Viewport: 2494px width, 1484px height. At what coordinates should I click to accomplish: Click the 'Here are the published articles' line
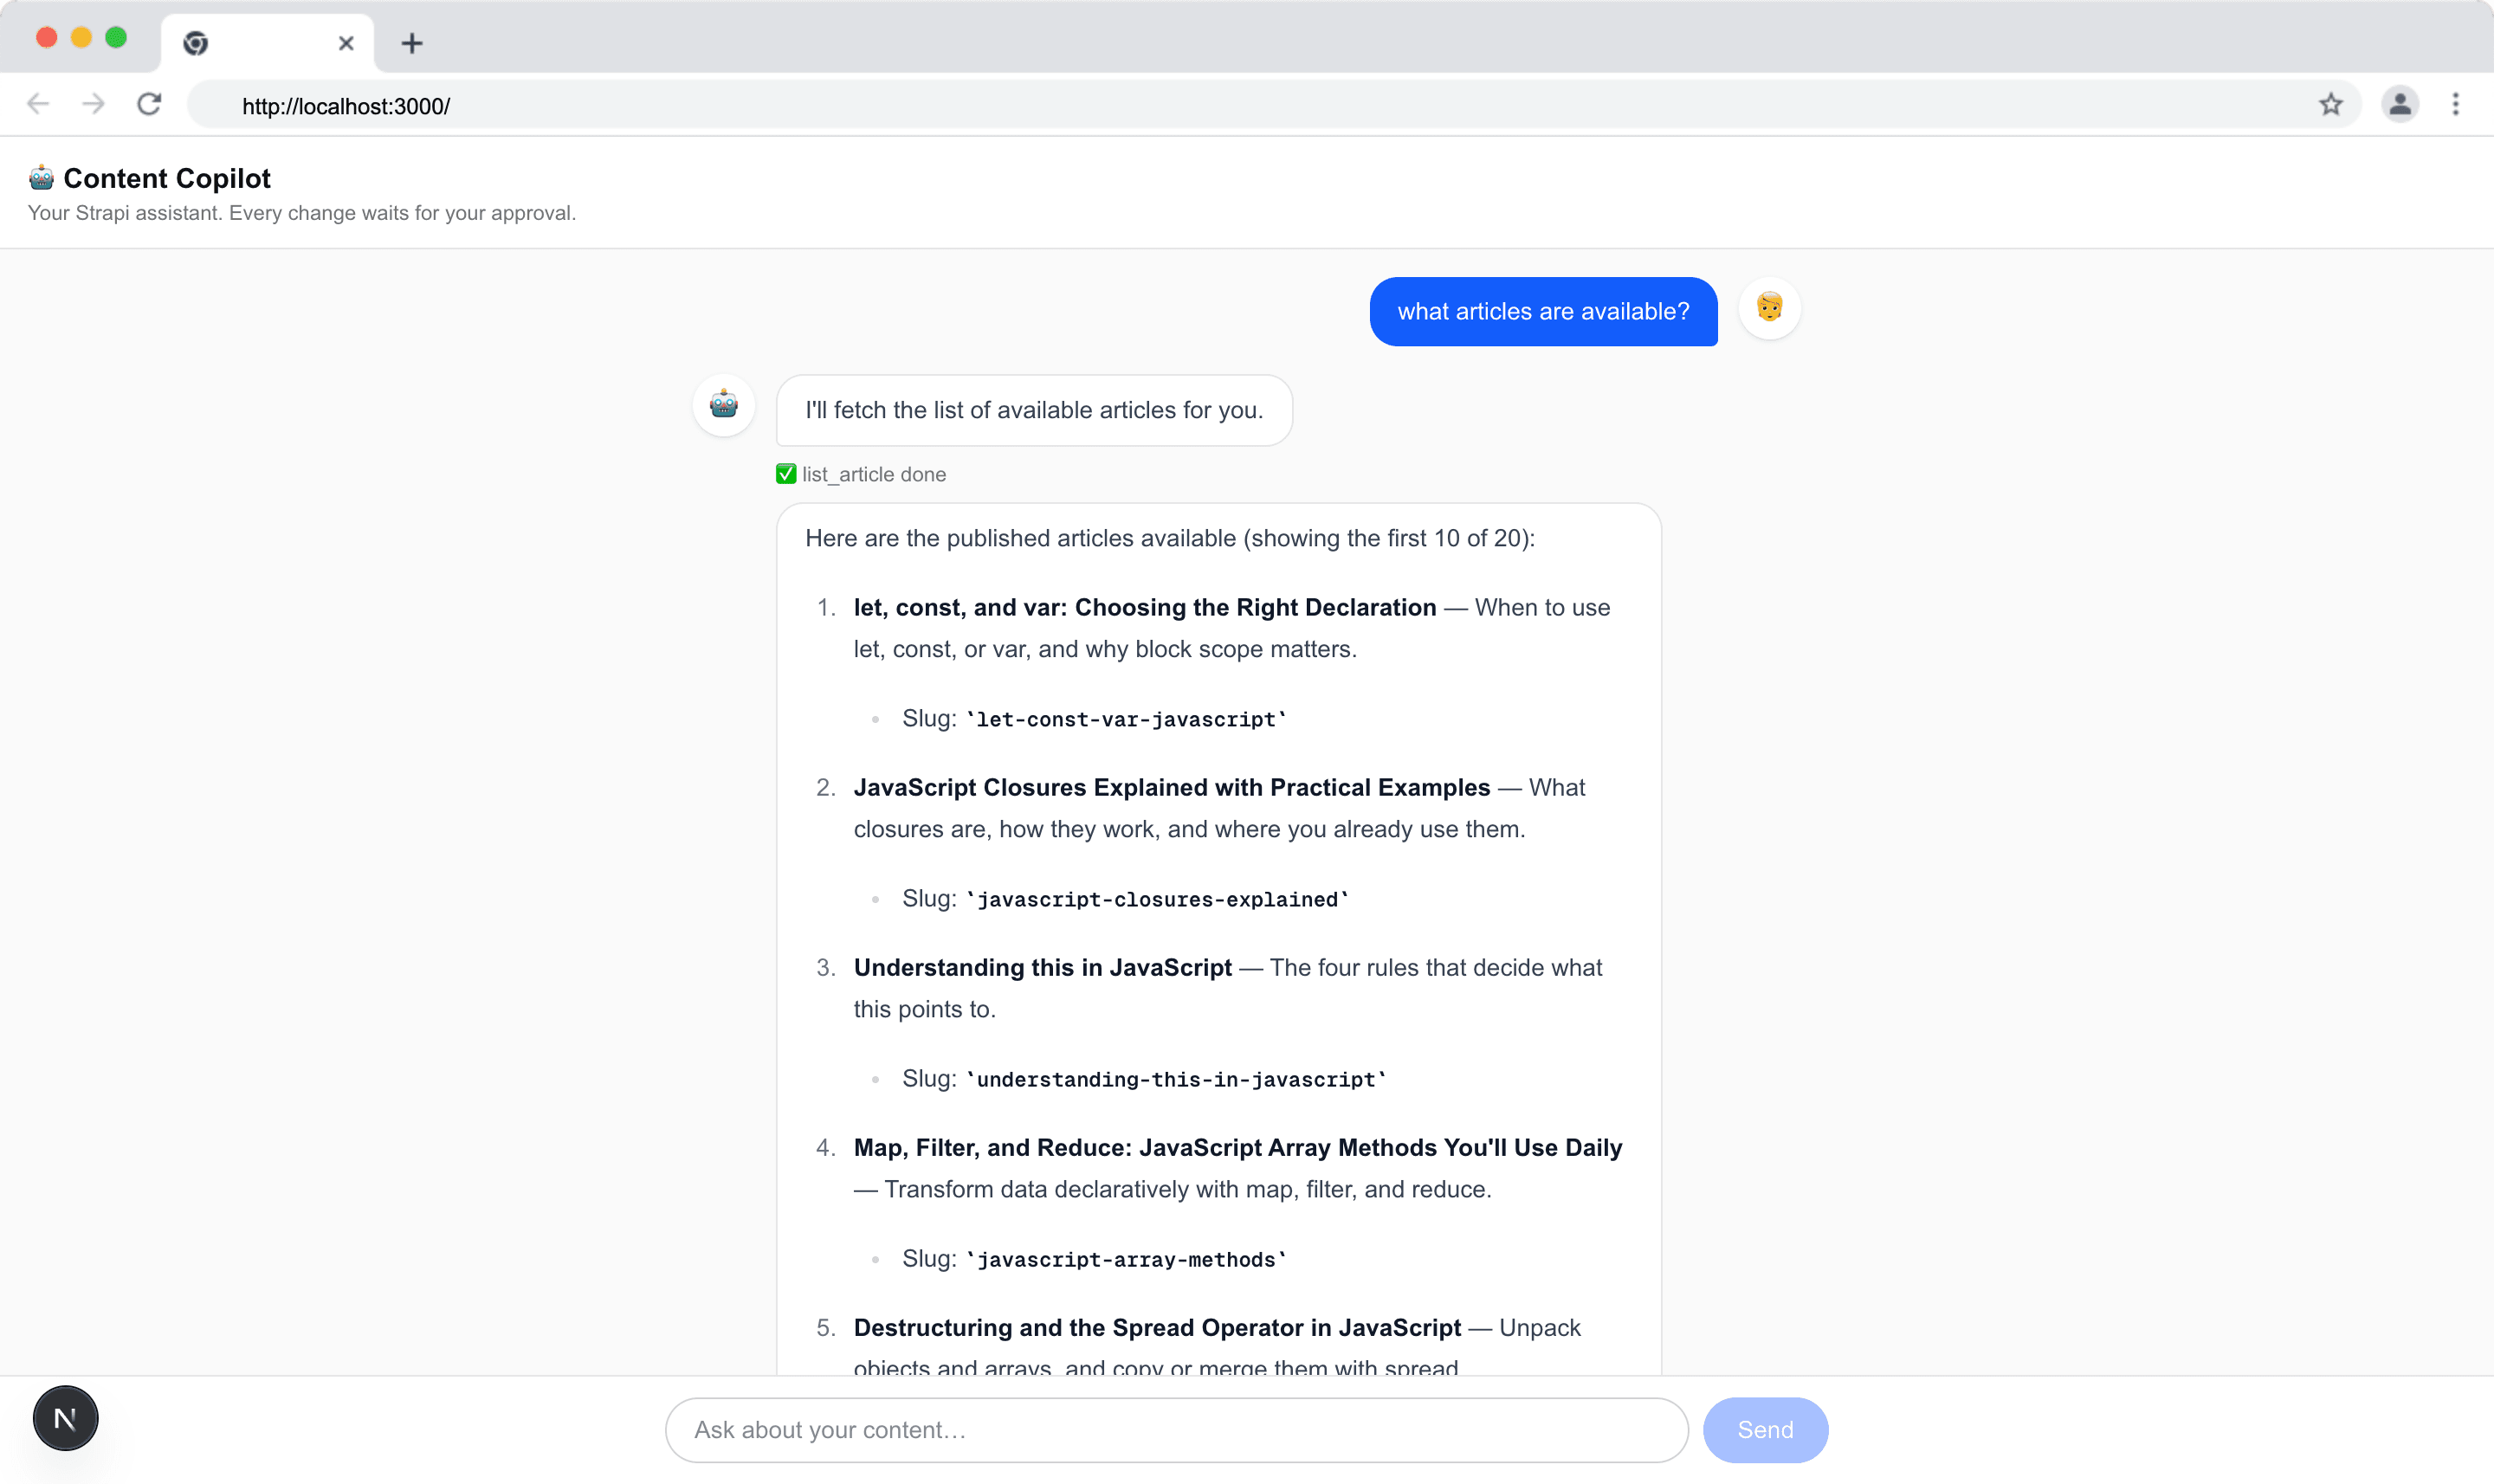(x=1170, y=538)
